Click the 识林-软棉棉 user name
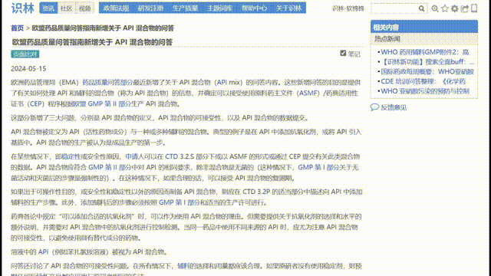This screenshot has width=491, height=276. tap(348, 8)
